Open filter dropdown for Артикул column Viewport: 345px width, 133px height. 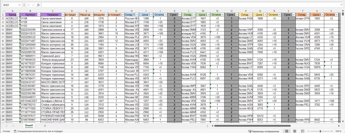(39, 14)
